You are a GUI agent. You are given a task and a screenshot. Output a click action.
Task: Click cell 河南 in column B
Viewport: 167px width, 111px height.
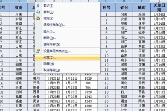click(19, 14)
